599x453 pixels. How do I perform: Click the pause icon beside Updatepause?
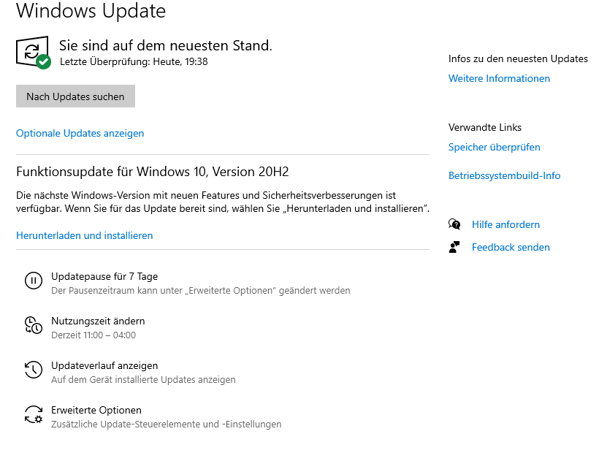[34, 281]
